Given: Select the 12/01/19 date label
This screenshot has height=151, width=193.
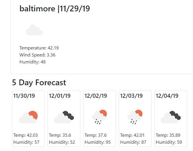Looking at the screenshot, I should coord(60,96).
